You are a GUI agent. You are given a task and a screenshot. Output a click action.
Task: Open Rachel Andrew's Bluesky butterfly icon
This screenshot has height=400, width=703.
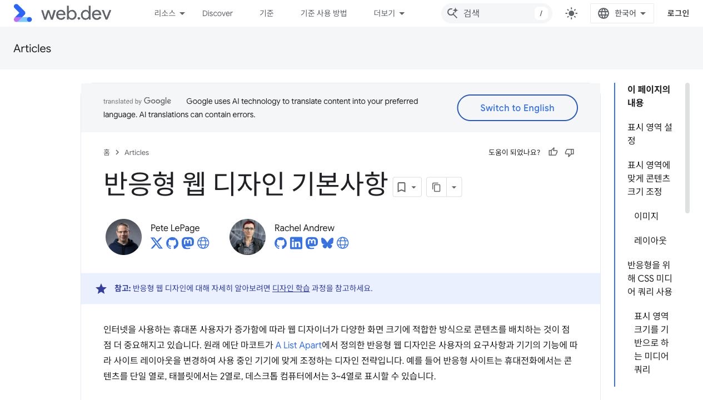click(327, 243)
